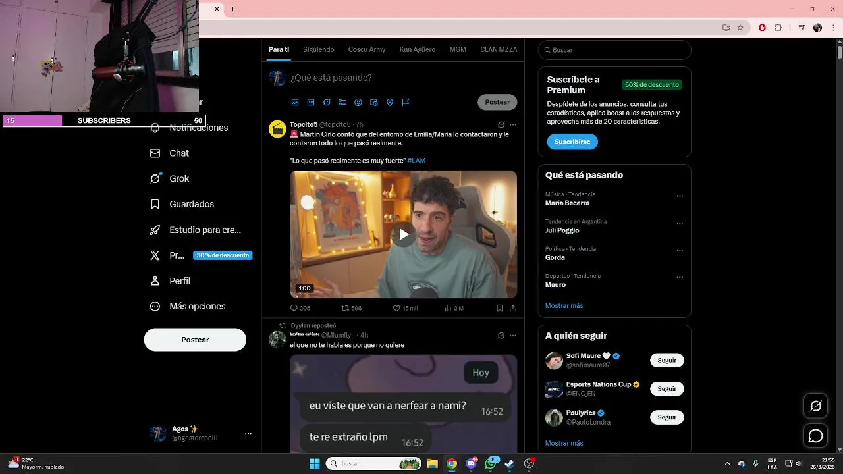Open the emoji picker in composer
The width and height of the screenshot is (843, 474).
(x=358, y=102)
